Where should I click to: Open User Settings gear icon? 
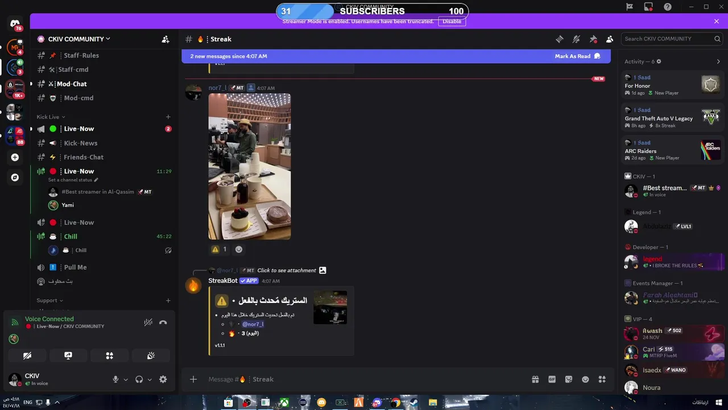coord(163,379)
